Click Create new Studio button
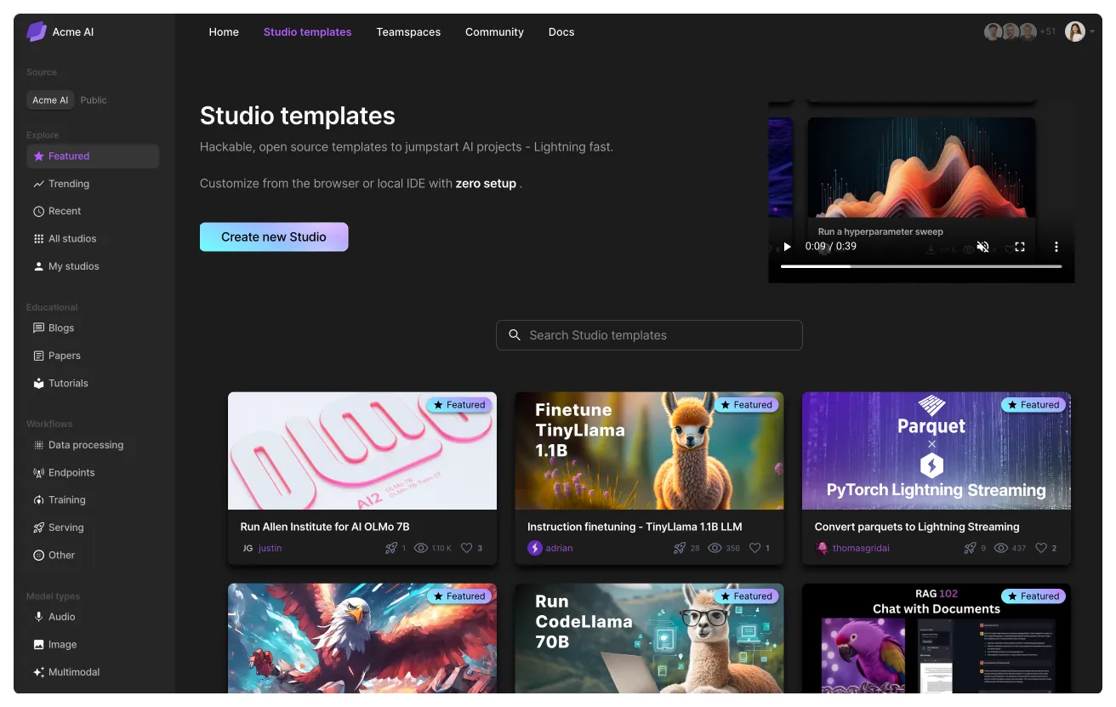Image resolution: width=1116 pixels, height=707 pixels. [x=274, y=237]
